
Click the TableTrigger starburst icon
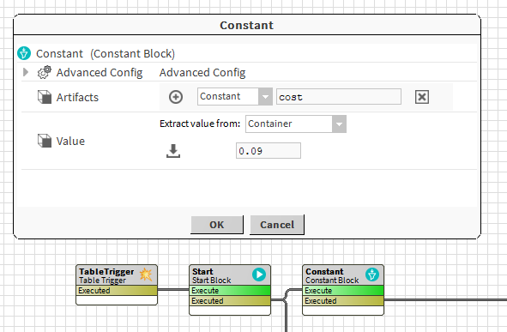(x=146, y=275)
